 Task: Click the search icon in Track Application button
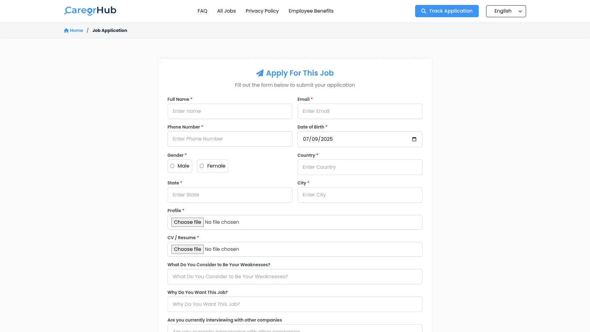423,11
